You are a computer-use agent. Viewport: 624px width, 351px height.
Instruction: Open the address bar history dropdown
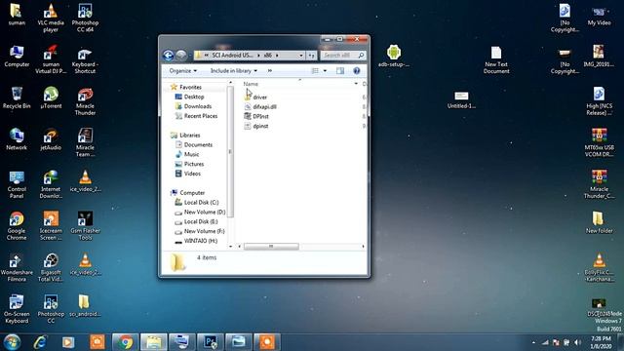(x=301, y=56)
